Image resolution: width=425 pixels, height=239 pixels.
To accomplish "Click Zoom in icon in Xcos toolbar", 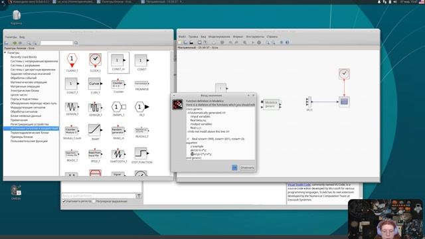I will tap(267, 42).
